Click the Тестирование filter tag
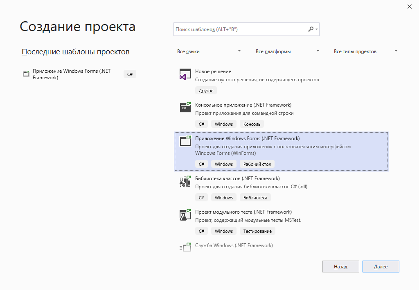This screenshot has width=419, height=290. coord(257,231)
